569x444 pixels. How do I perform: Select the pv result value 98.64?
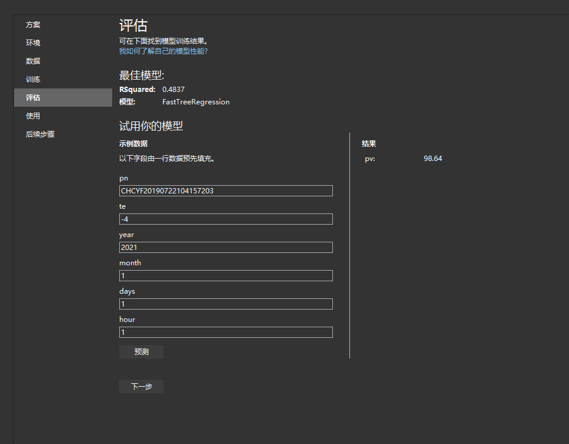pyautogui.click(x=434, y=158)
